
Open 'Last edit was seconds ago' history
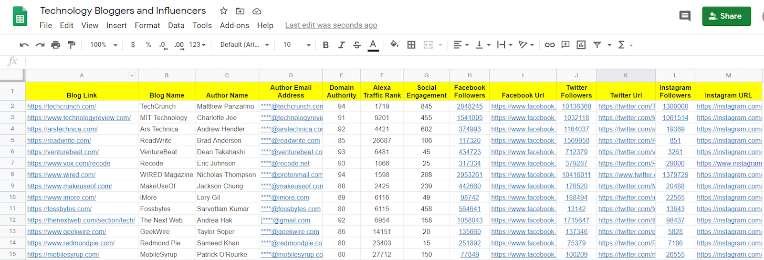(331, 25)
